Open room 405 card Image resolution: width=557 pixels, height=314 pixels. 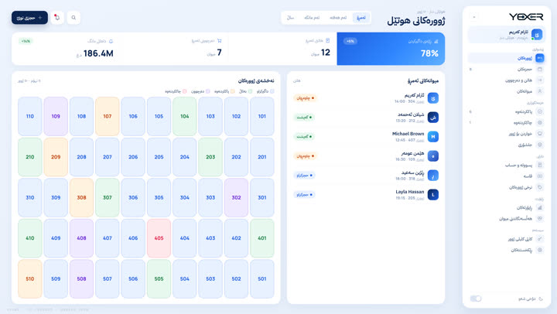[x=159, y=238]
